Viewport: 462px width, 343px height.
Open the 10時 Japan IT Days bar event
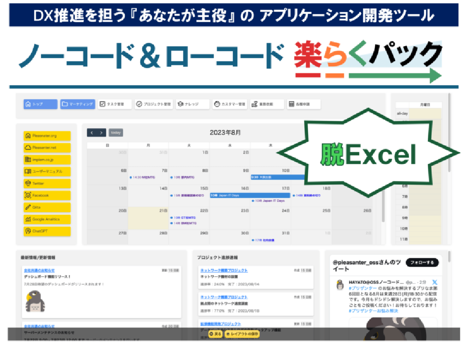[250, 195]
